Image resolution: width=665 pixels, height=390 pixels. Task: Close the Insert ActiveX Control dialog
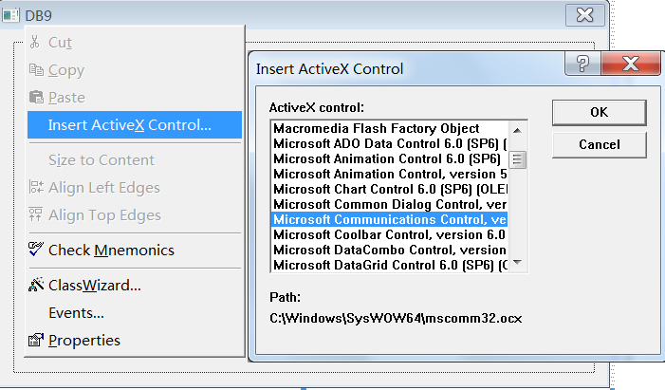tap(631, 64)
